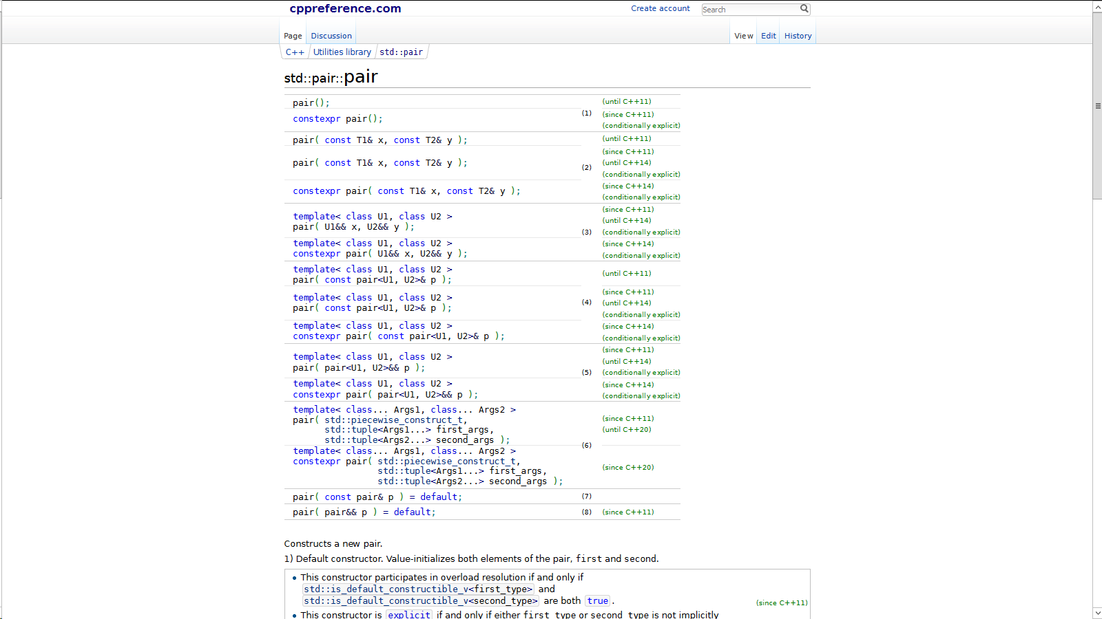Click the 'true' keyword link

pos(597,601)
